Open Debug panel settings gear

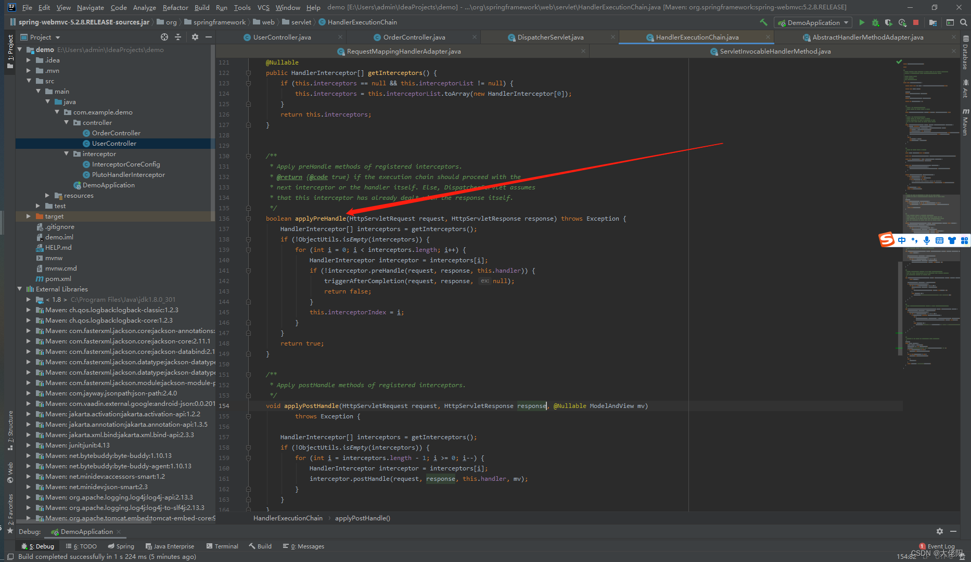[939, 531]
